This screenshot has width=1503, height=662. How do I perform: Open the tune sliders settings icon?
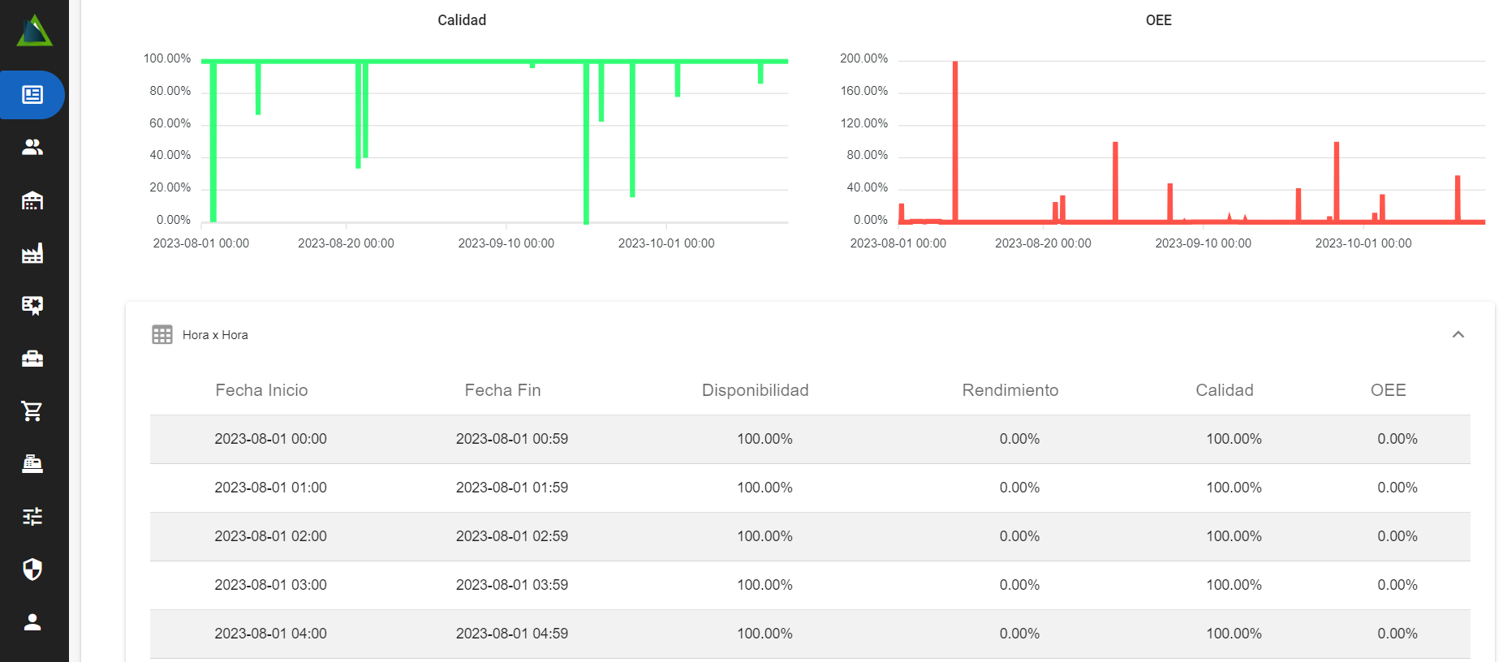point(32,516)
